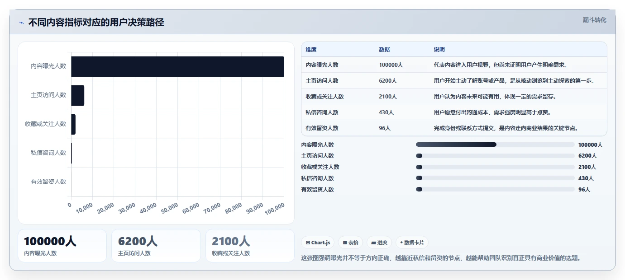Click the description starting 完成身份或联系方式提交

click(506, 128)
